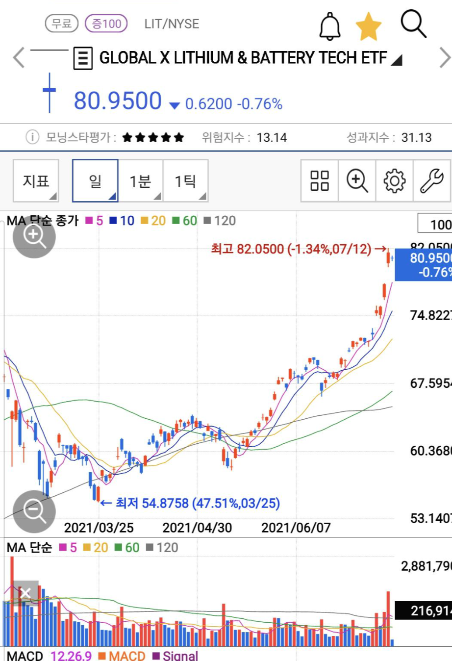The image size is (452, 661).
Task: Tap the blue current price tag on axis
Action: [x=424, y=265]
